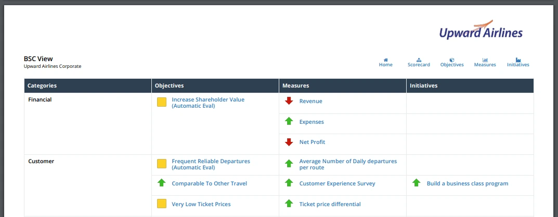The height and width of the screenshot is (217, 558).
Task: Click the green up arrow beside Expenses
Action: pos(289,122)
